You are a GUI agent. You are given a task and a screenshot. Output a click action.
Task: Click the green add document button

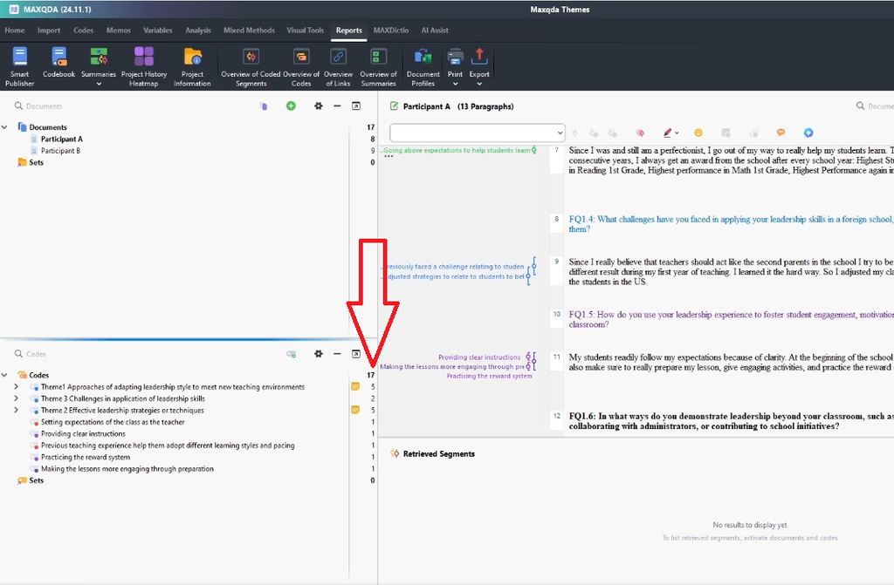click(291, 106)
